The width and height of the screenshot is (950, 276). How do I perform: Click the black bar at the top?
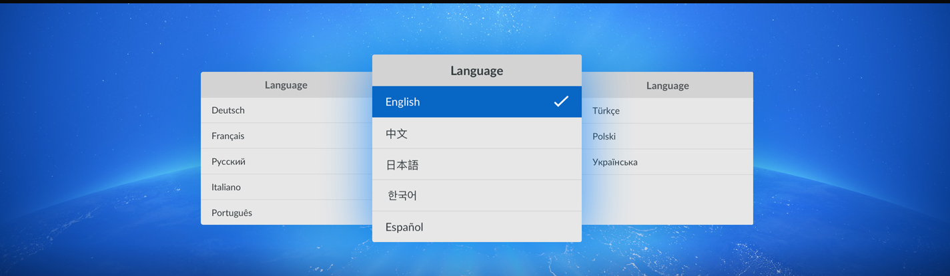pyautogui.click(x=475, y=1)
